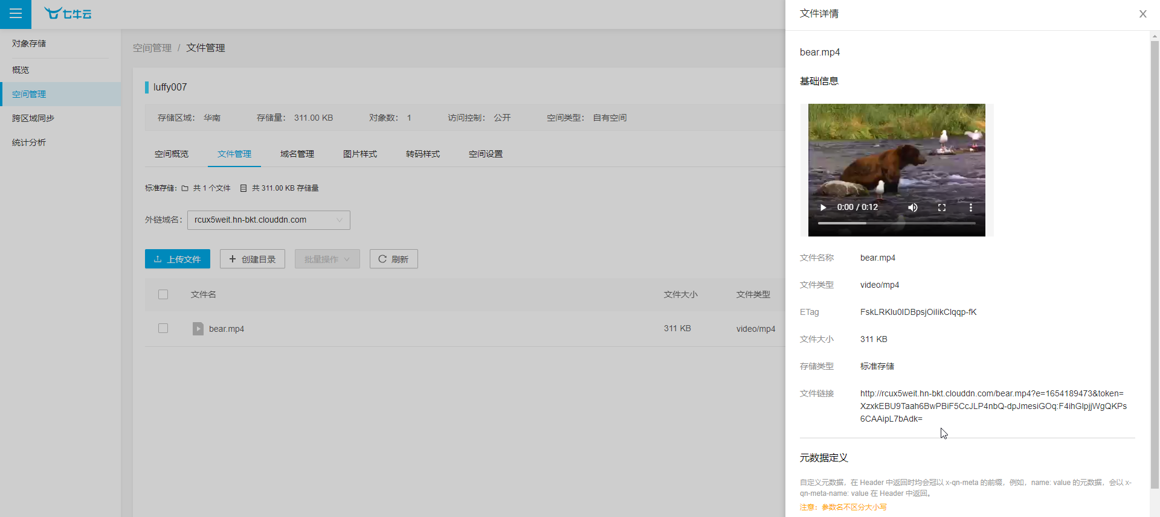Select the bear.mp4 row checkbox
The image size is (1160, 517).
coord(163,328)
